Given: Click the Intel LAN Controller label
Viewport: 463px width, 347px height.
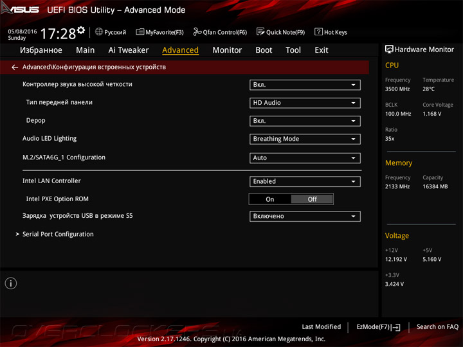Looking at the screenshot, I should 51,181.
